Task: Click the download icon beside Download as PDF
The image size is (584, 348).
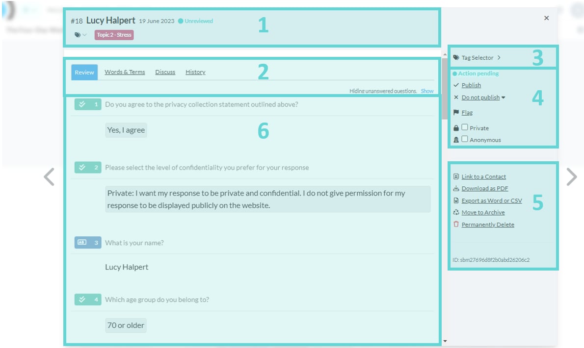Action: (456, 189)
